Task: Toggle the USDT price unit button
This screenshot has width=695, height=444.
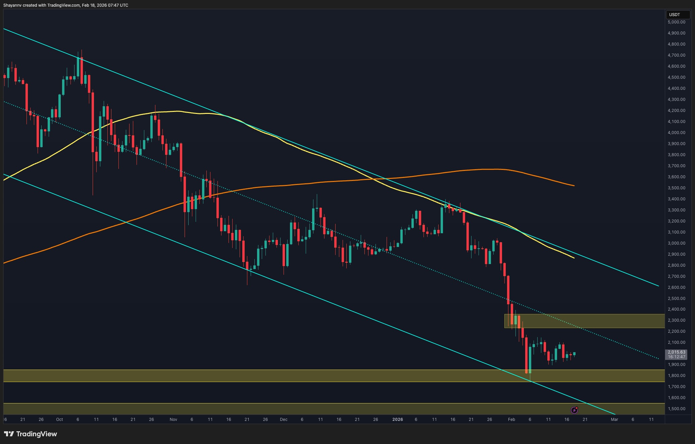Action: [x=678, y=15]
